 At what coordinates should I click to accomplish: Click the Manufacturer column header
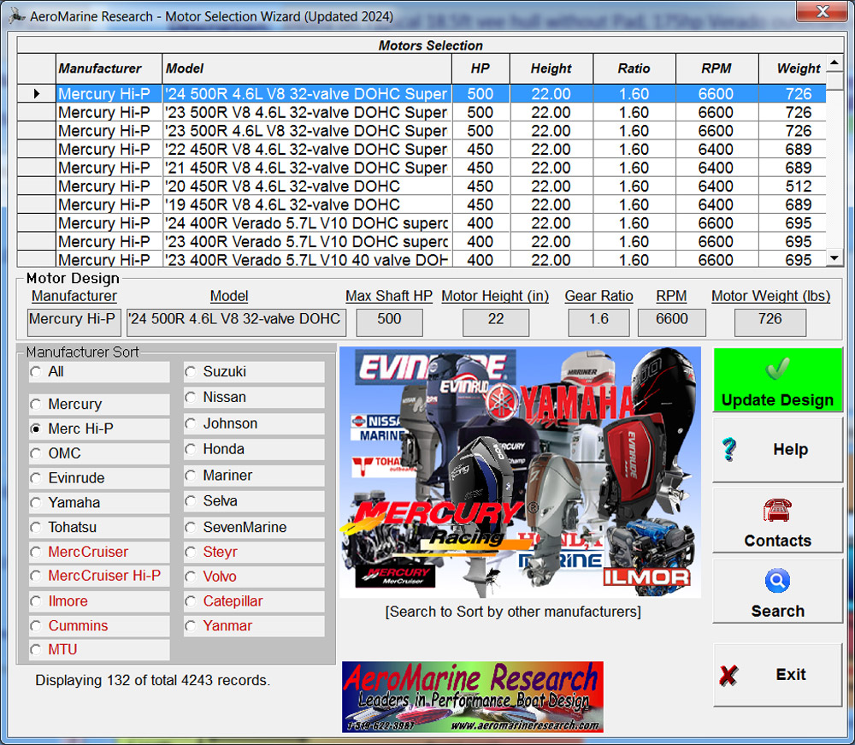109,68
